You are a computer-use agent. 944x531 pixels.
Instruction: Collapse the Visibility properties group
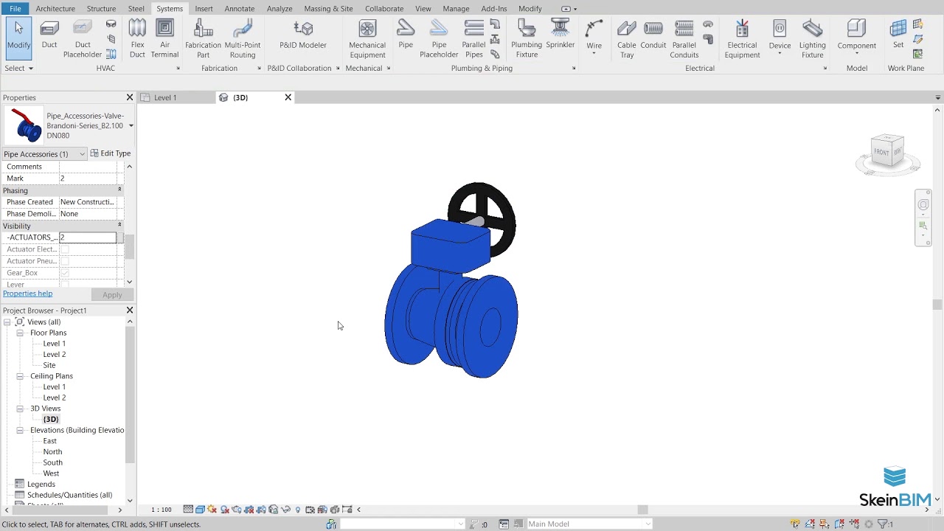click(x=119, y=226)
